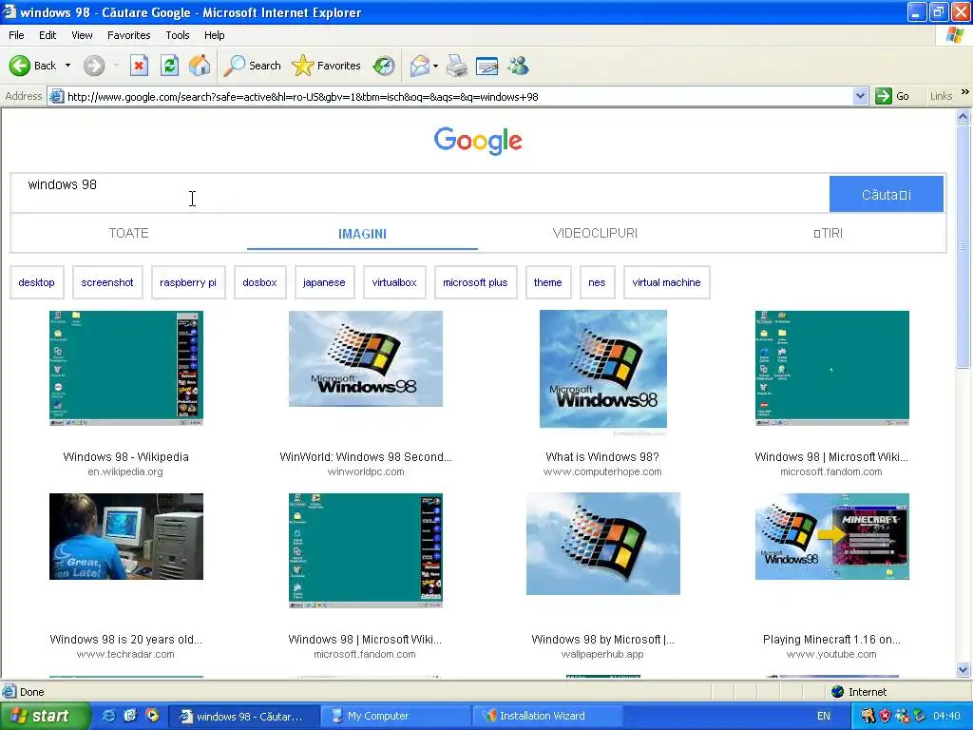Open the View menu
Screen dimensions: 973x730
point(82,35)
